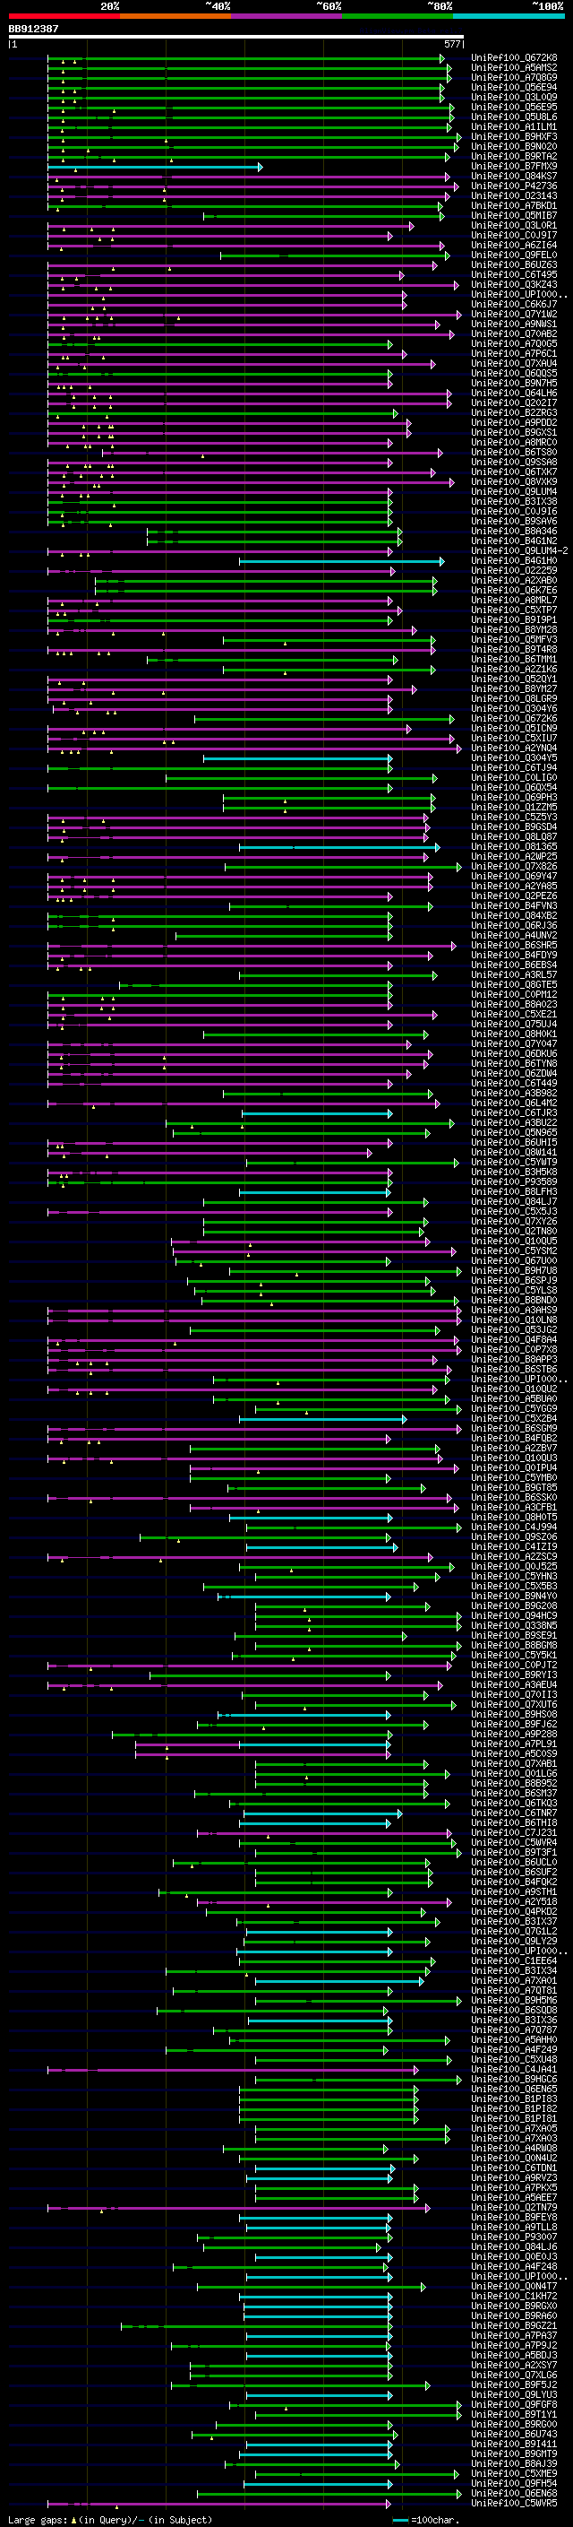Viewport: 573px width, 2527px height.
Task: Select label UniRef100_A9NWS1
Action: 514,324
